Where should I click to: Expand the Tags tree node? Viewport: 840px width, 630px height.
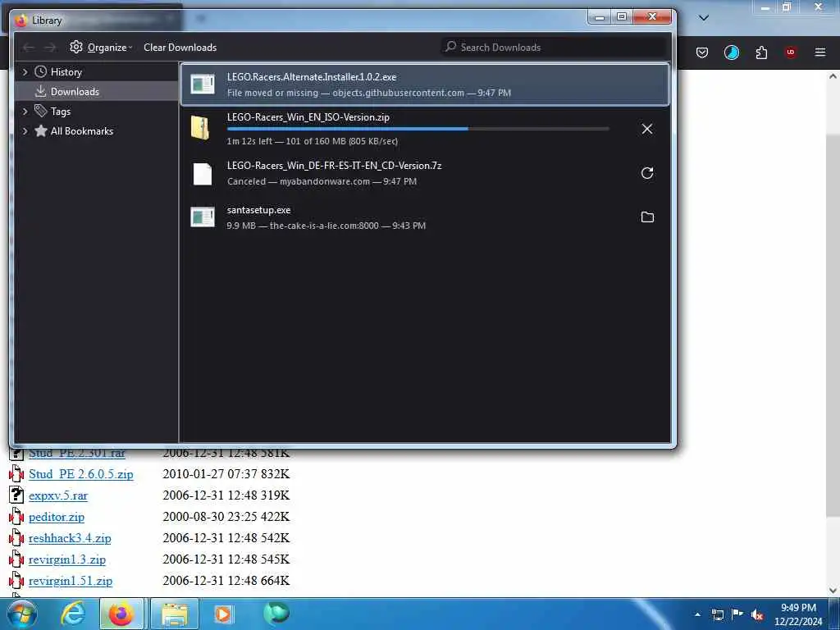coord(25,112)
